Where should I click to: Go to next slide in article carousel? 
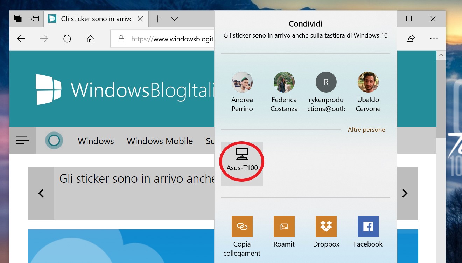point(405,193)
